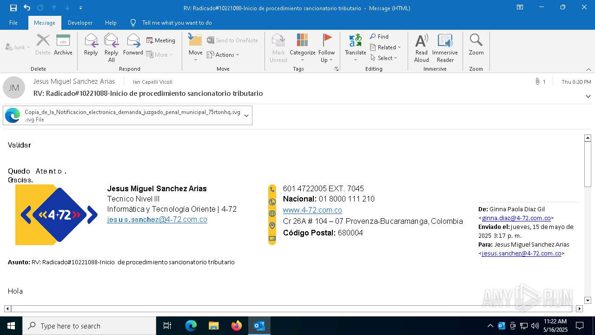The image size is (595, 335).
Task: Open the Move dropdown
Action: (x=195, y=48)
